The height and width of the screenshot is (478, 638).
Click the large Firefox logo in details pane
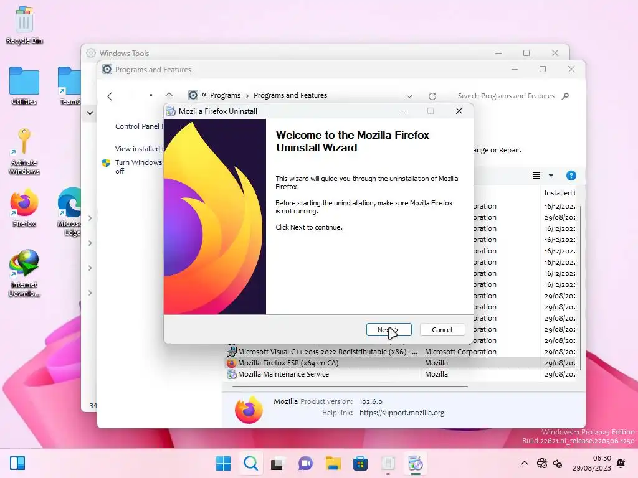249,410
